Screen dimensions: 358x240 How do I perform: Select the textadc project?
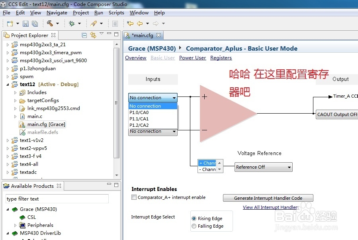[x=28, y=172]
